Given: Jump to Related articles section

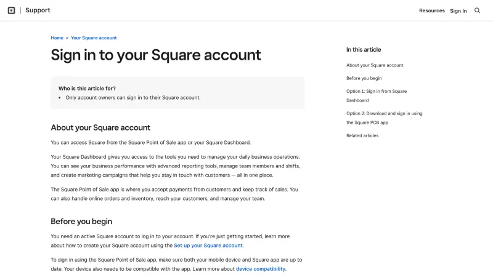Looking at the screenshot, I should pos(362,135).
